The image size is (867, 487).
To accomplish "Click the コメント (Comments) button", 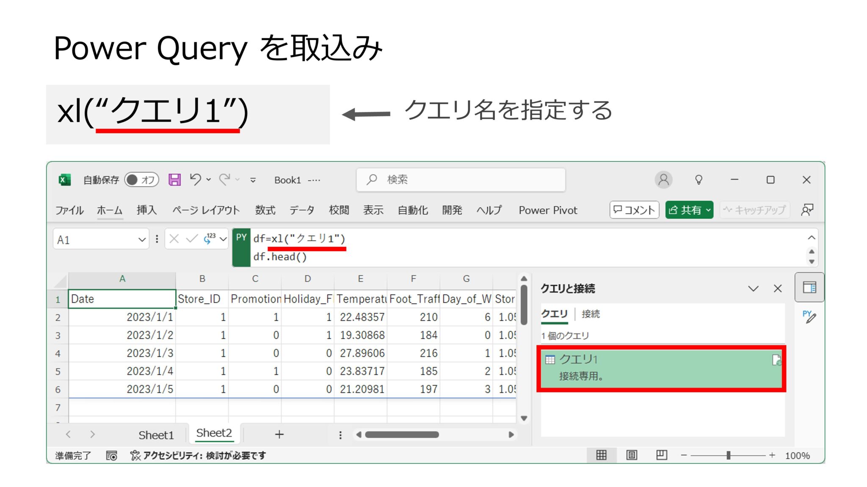I will [634, 210].
